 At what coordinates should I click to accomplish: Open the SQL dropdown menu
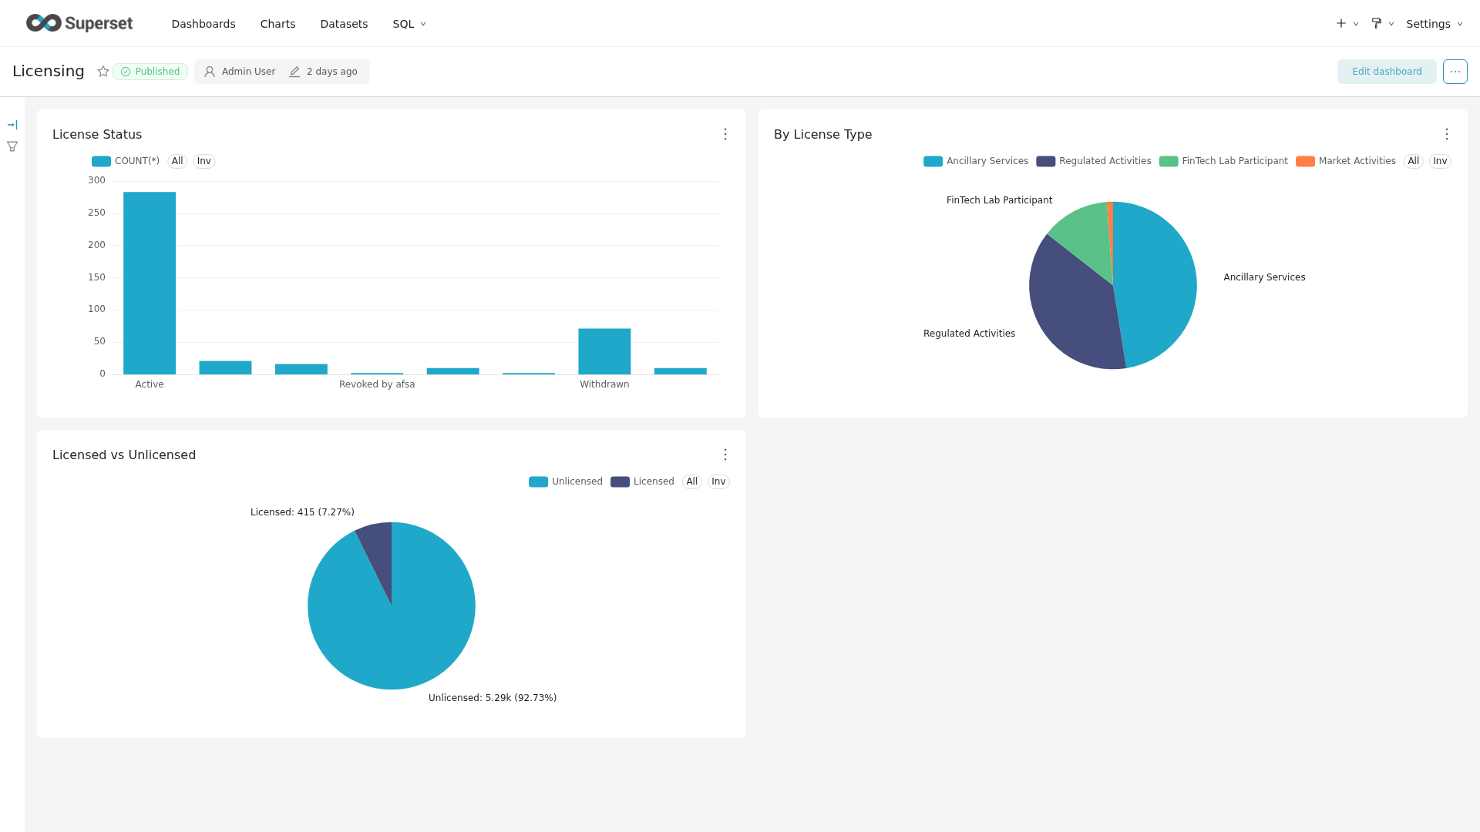409,24
